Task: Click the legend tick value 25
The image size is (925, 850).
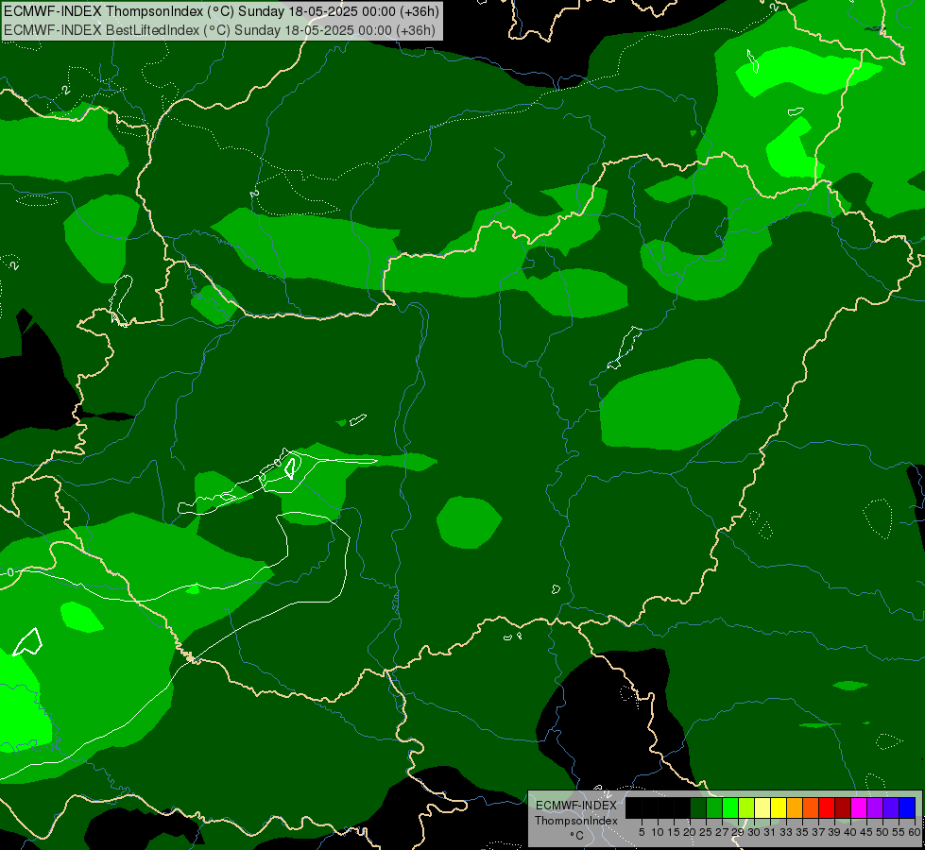Action: click(x=706, y=832)
